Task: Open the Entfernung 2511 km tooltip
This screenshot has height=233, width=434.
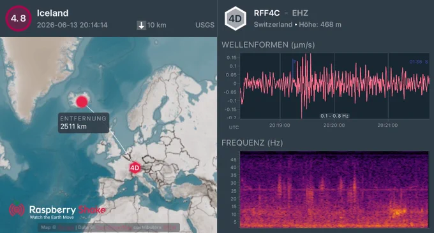Action: [x=84, y=123]
